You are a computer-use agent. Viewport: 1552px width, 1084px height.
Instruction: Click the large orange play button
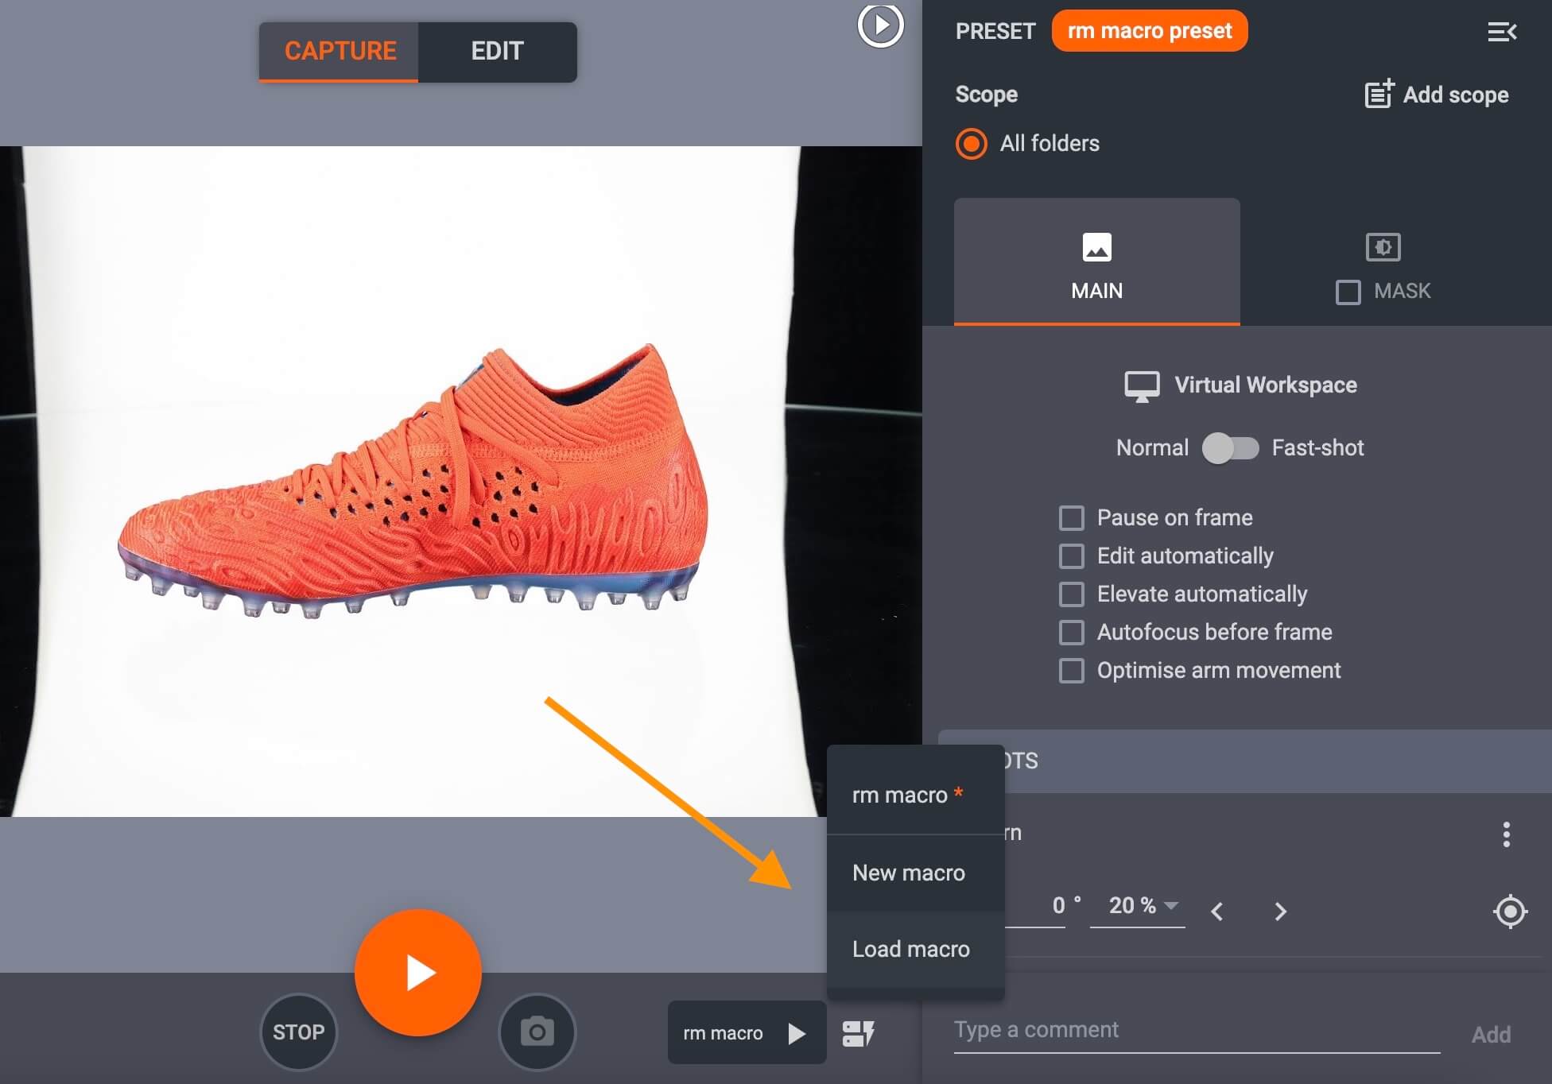417,974
